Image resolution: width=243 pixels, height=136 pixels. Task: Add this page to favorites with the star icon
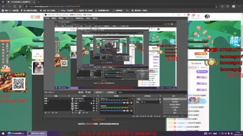[x=216, y=6]
